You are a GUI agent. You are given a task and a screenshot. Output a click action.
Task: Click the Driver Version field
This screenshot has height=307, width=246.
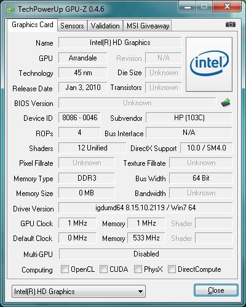click(x=146, y=208)
